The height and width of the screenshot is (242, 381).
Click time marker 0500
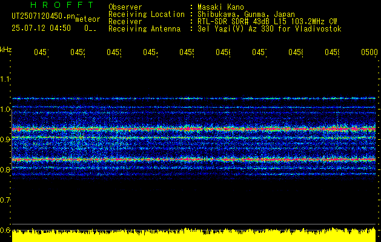369,53
